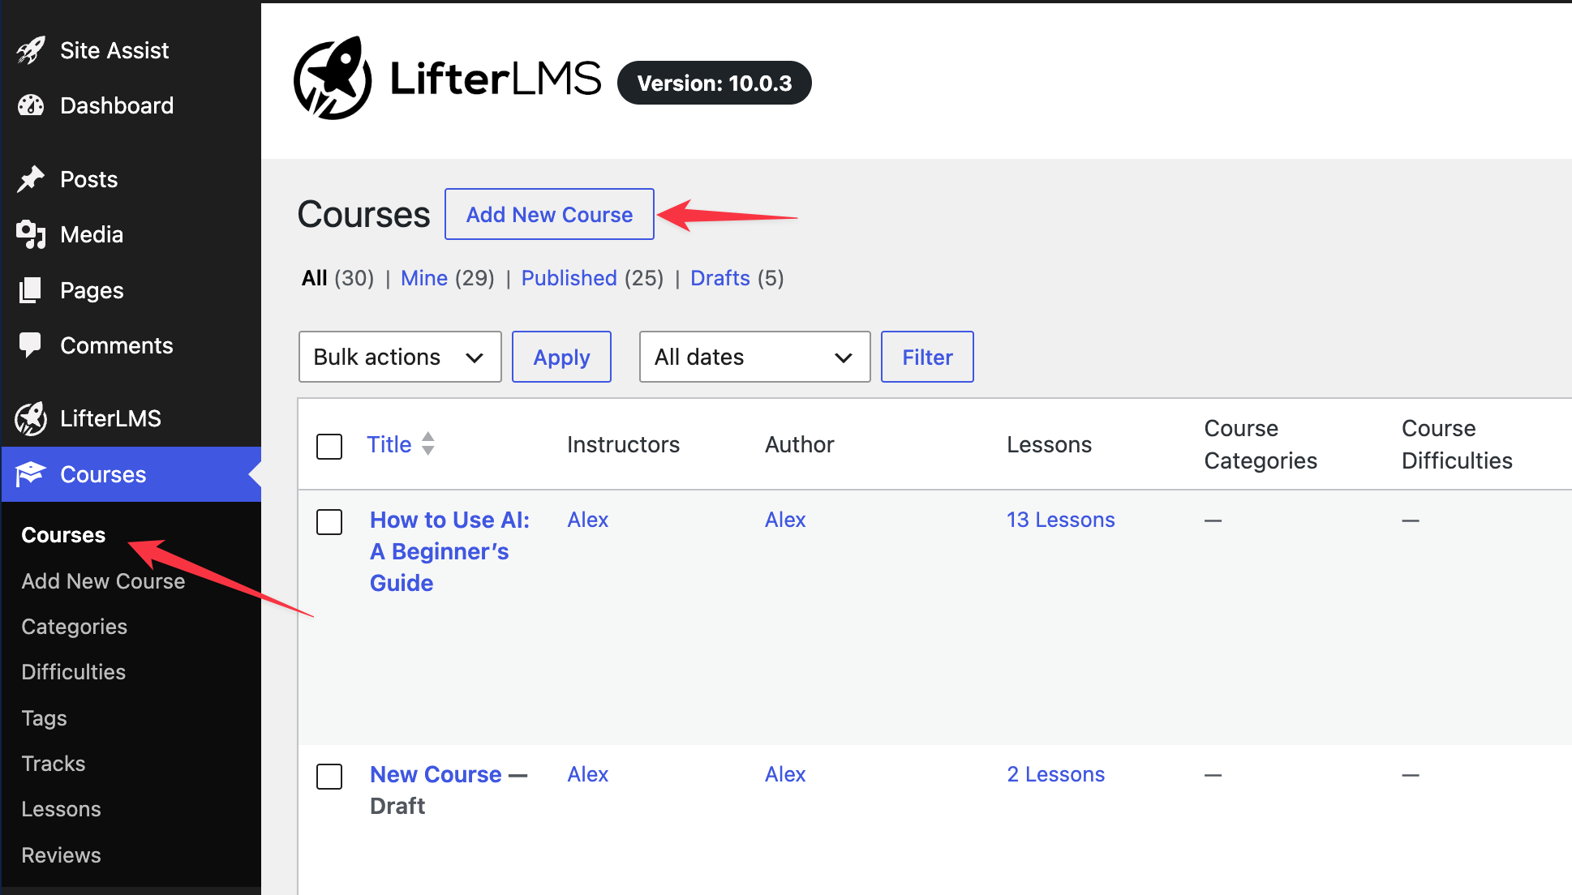The height and width of the screenshot is (895, 1572).
Task: Sort by Title using sort arrows
Action: click(x=428, y=444)
